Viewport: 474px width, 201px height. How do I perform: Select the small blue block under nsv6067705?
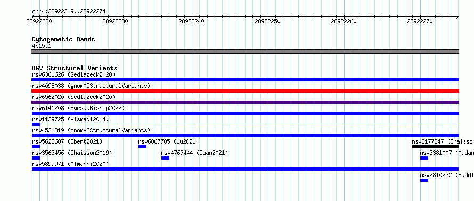142,147
